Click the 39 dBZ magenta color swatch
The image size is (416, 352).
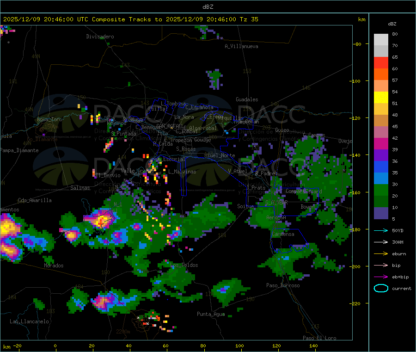381,143
